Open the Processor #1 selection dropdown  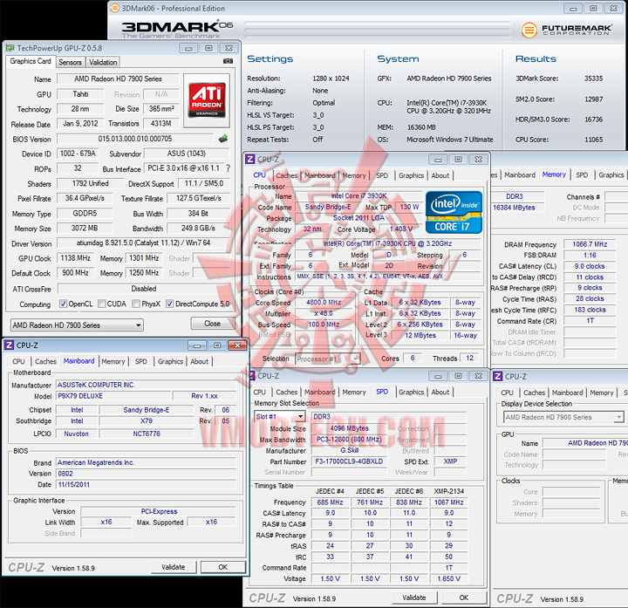328,359
